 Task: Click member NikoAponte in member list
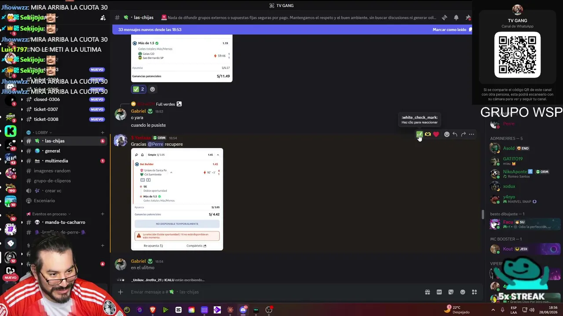click(x=523, y=173)
